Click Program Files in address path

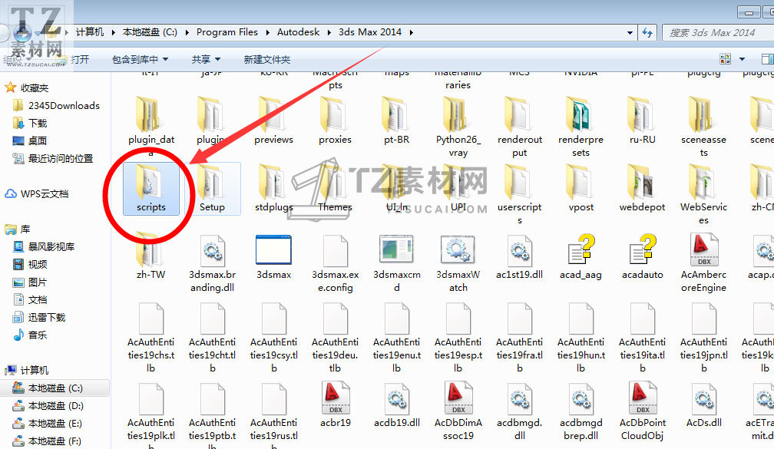[227, 32]
